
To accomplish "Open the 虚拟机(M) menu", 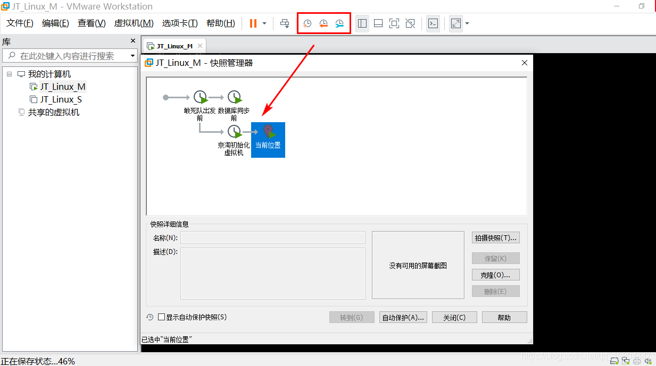I will tap(134, 23).
